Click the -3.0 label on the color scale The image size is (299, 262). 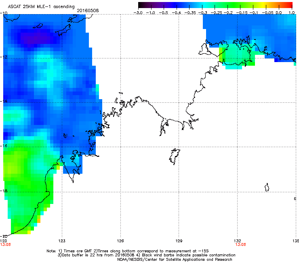coord(138,13)
